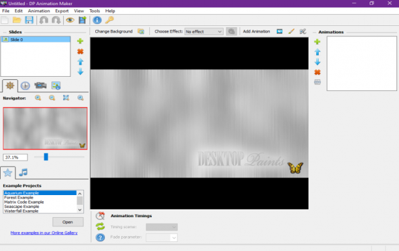Switch to the music note tab
This screenshot has height=251, width=399.
point(23,172)
